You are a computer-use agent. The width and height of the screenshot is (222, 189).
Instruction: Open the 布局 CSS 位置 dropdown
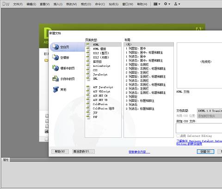210,116
